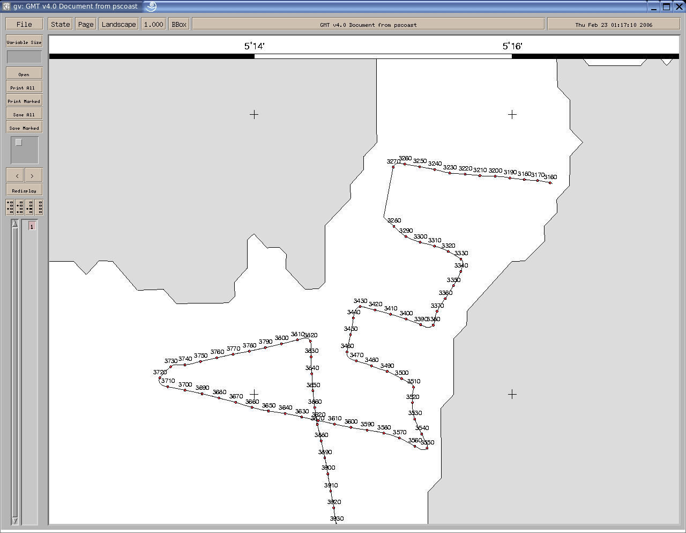Click the swirl icon beside the window title

[151, 6]
